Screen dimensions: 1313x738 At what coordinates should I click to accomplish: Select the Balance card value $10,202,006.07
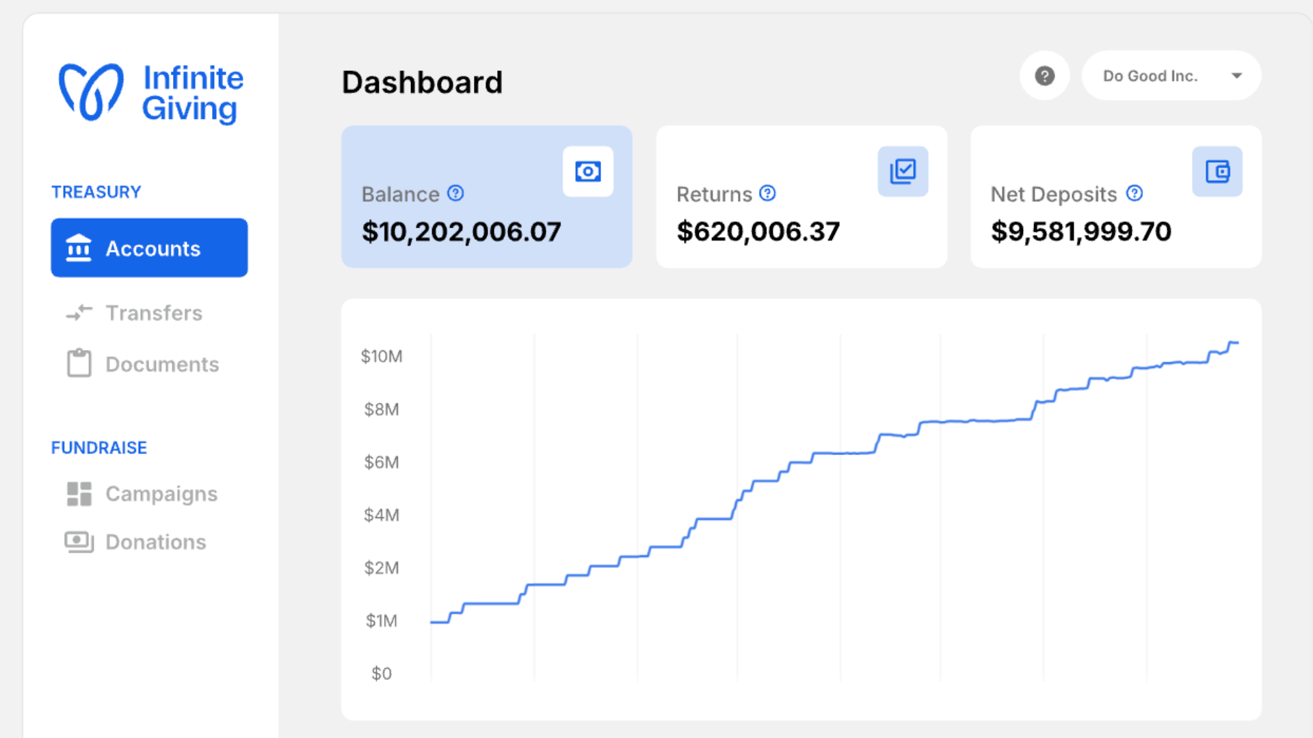click(462, 232)
